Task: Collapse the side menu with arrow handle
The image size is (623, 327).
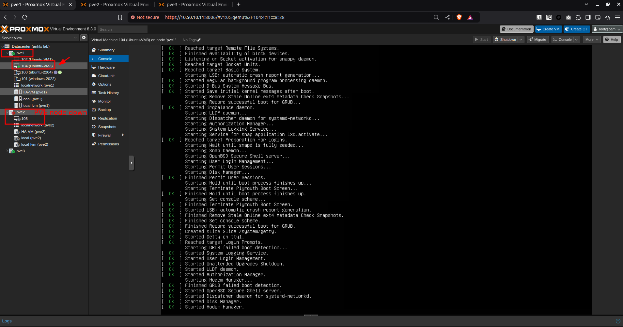Action: pyautogui.click(x=131, y=163)
